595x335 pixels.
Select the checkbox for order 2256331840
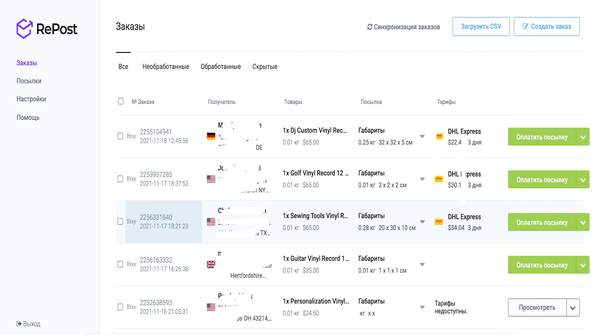tap(120, 221)
